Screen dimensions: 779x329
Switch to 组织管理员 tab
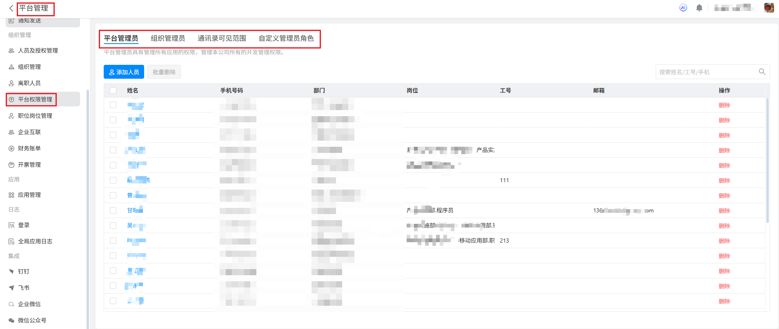click(x=167, y=38)
